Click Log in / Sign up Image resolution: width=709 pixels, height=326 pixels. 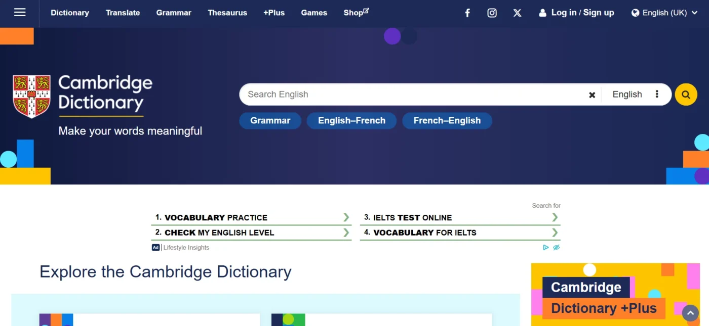coord(576,13)
